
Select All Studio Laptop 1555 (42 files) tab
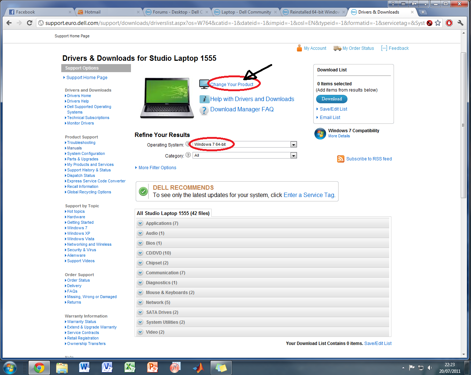point(173,213)
